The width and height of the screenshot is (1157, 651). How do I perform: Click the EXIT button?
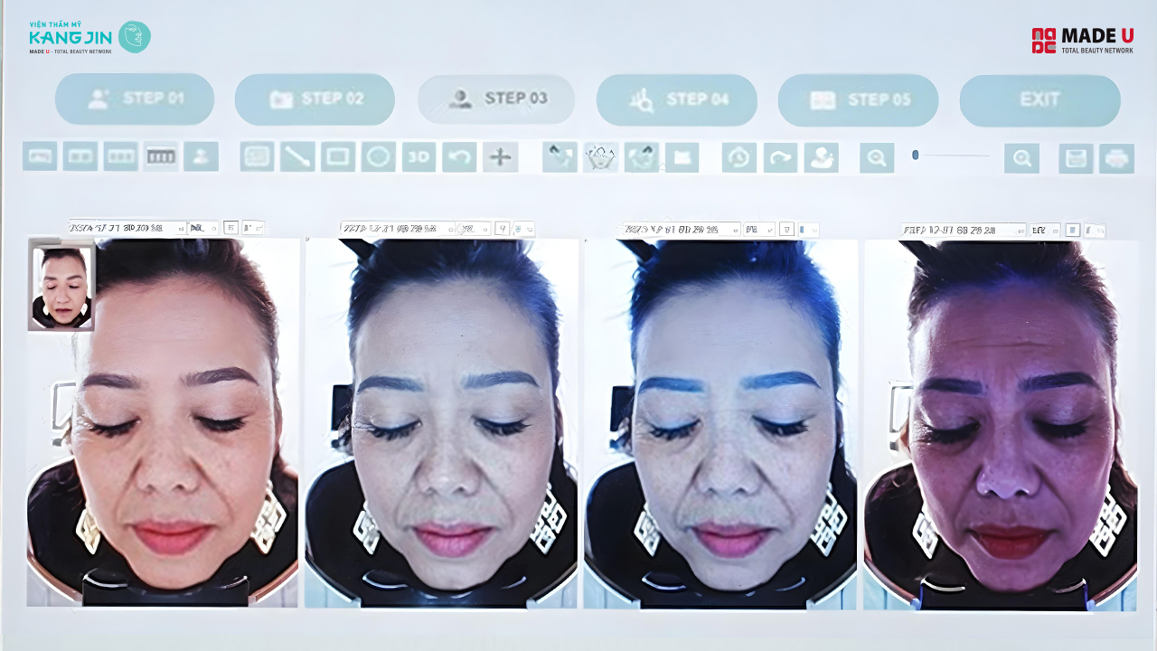(x=1039, y=100)
